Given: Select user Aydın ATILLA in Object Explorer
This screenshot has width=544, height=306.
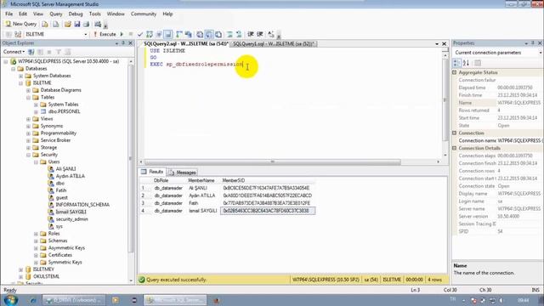Looking at the screenshot, I should pyautogui.click(x=70, y=176).
